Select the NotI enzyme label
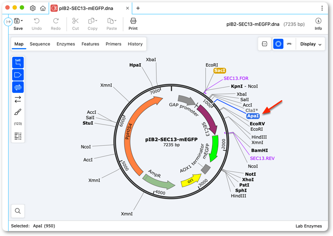Image resolution: width=333 pixels, height=236 pixels. coord(251,174)
